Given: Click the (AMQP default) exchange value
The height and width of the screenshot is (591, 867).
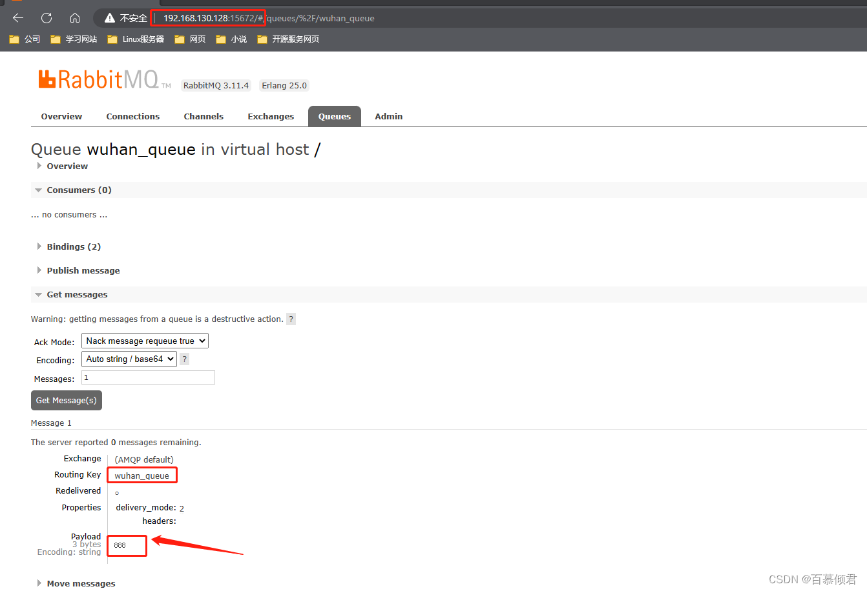Looking at the screenshot, I should coord(144,460).
